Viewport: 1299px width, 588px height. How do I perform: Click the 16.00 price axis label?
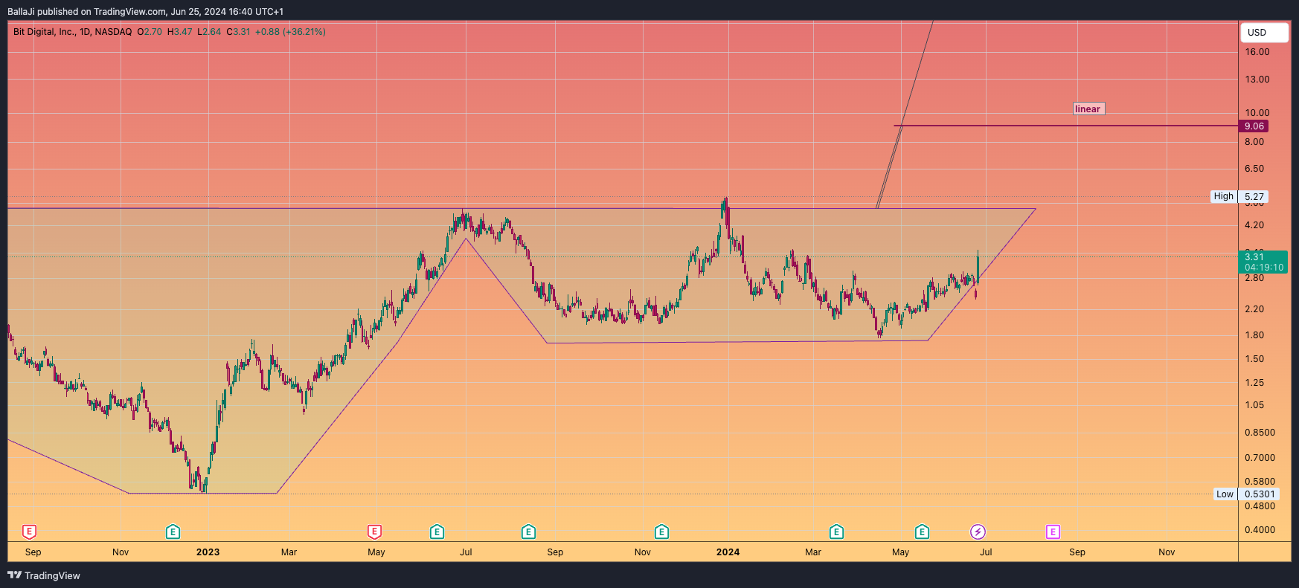1257,52
